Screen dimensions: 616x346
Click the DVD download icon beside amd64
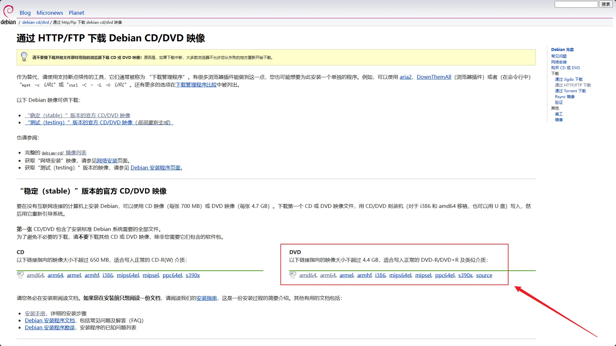coord(293,275)
